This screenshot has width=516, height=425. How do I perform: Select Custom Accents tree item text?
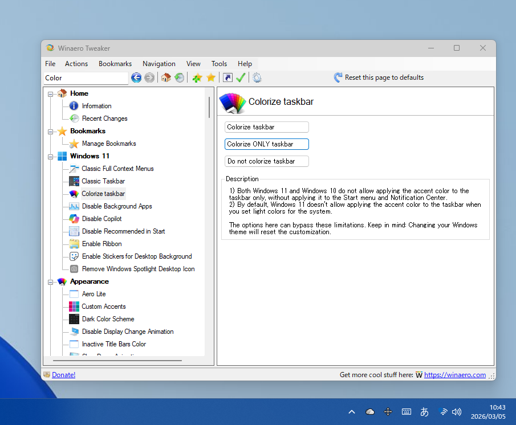click(104, 307)
